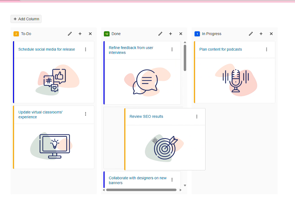The height and width of the screenshot is (208, 295).
Task: Click the To-Do column title text
Action: (x=26, y=34)
